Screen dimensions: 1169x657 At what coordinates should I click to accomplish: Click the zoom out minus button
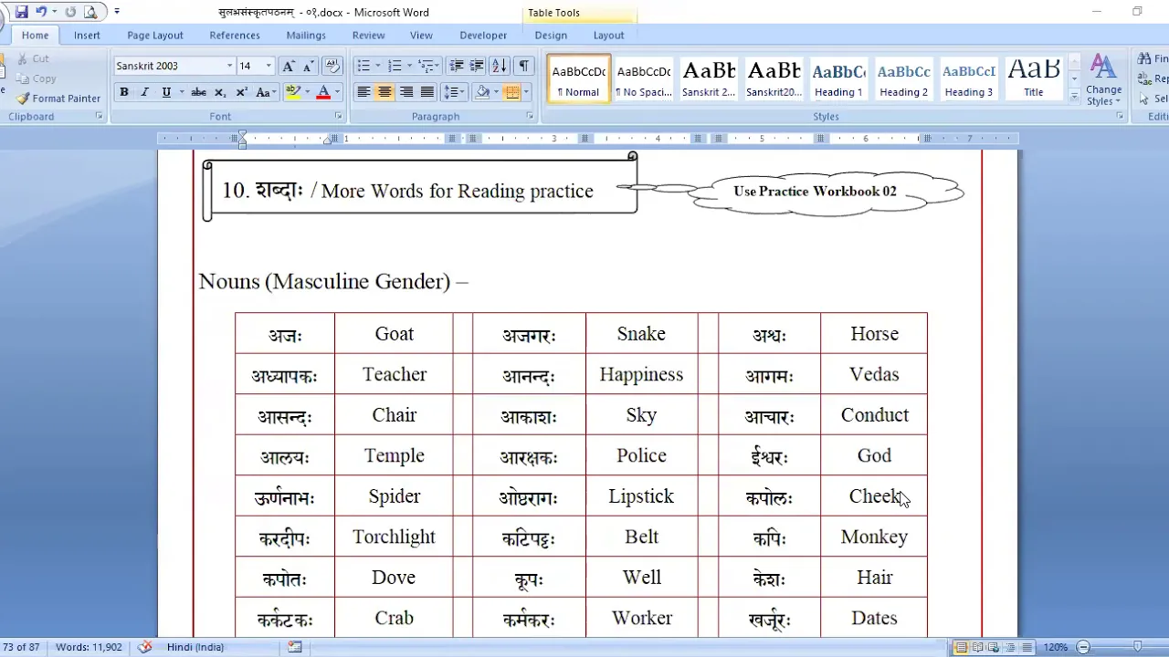point(1084,647)
